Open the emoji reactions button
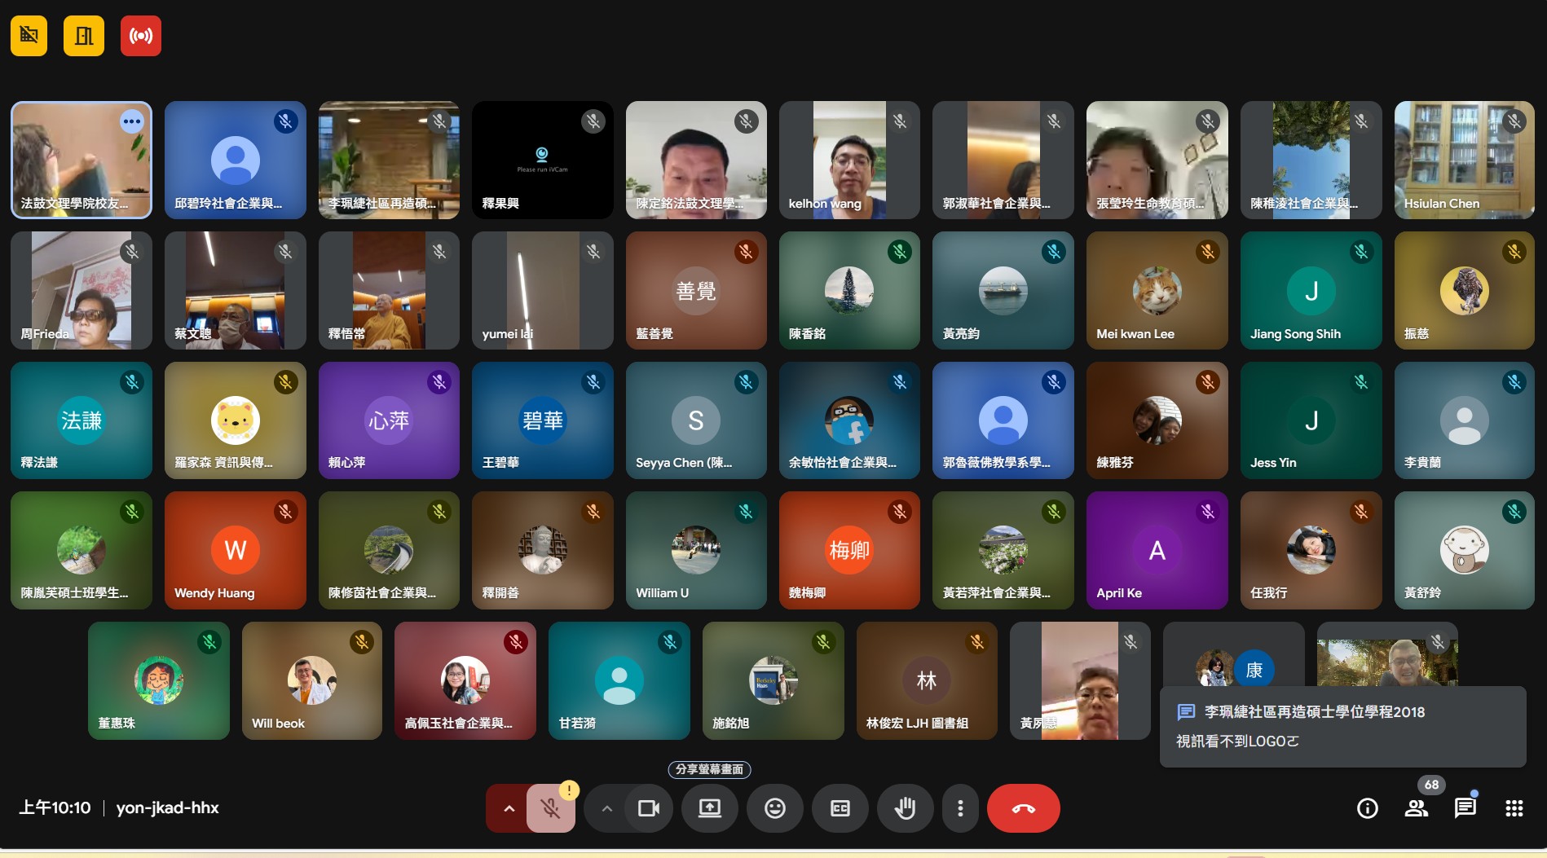Viewport: 1547px width, 858px height. 774,808
